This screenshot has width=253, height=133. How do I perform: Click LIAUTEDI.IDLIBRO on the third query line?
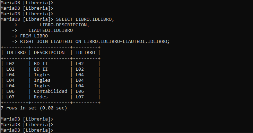pyautogui.click(x=51, y=30)
